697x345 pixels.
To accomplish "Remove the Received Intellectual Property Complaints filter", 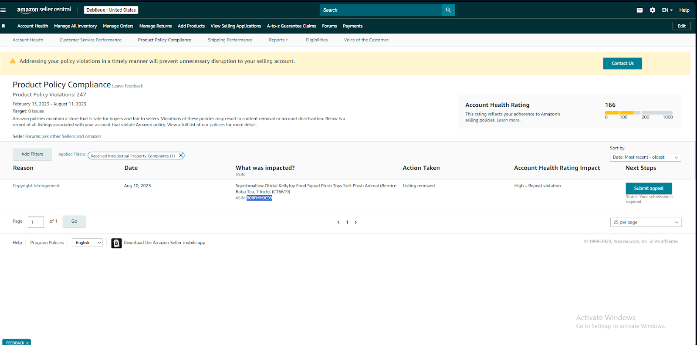I will tap(181, 156).
